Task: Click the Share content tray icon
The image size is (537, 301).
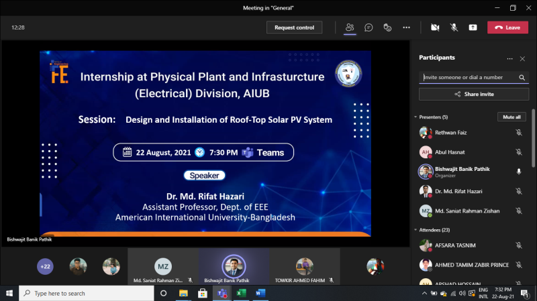Action: 473,27
